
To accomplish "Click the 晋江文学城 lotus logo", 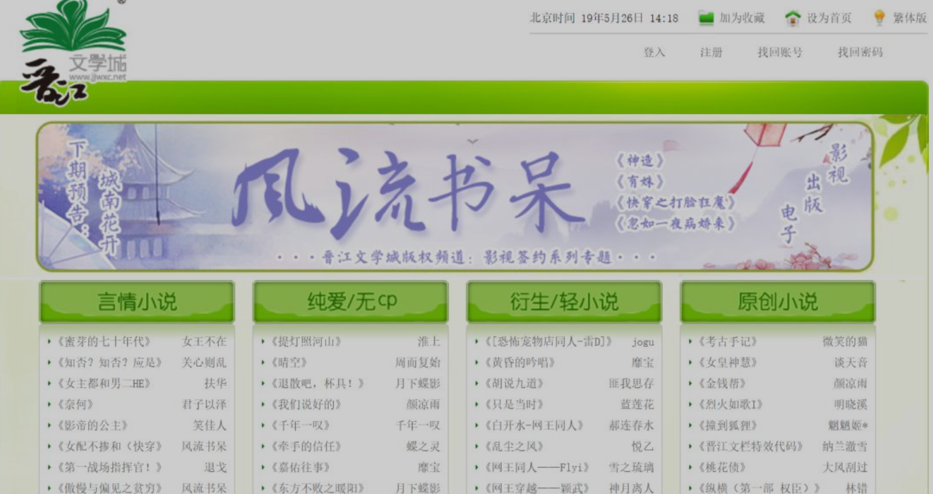I will [x=73, y=53].
